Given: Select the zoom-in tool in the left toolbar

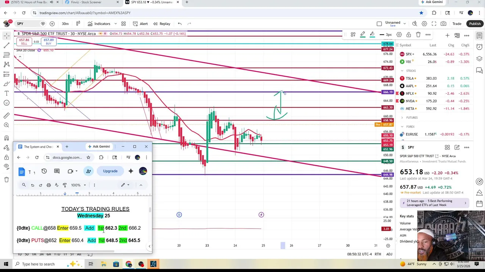Looking at the screenshot, I should tap(6, 125).
